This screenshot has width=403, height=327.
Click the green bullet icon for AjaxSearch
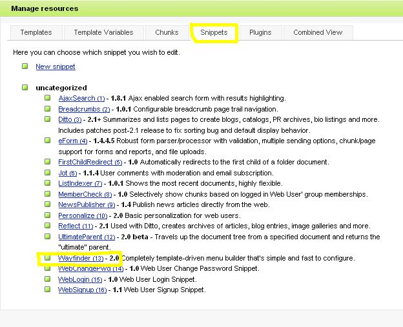point(48,98)
